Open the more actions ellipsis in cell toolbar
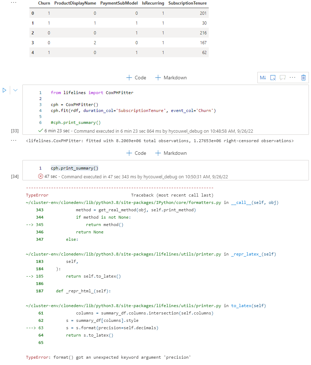Image resolution: width=311 pixels, height=365 pixels. (x=292, y=78)
